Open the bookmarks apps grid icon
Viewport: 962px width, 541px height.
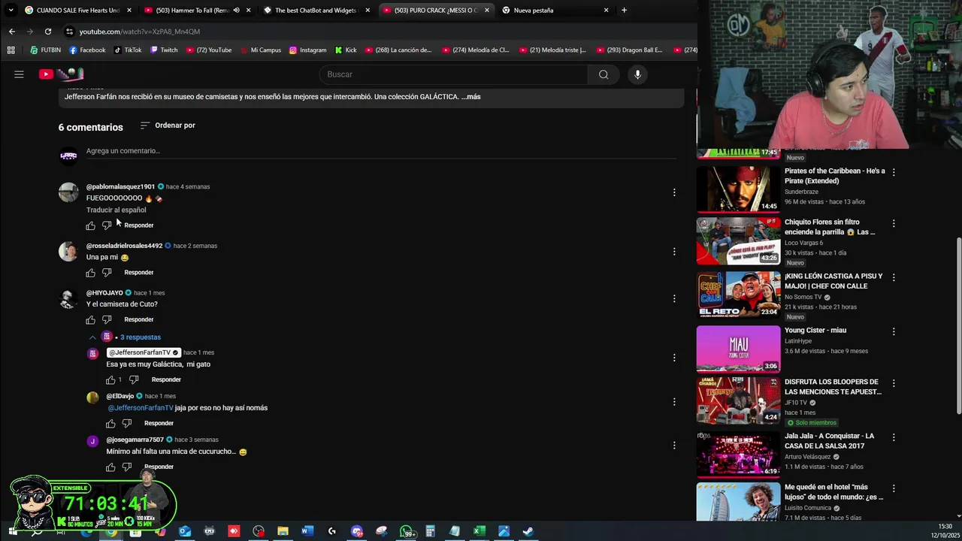[x=11, y=50]
